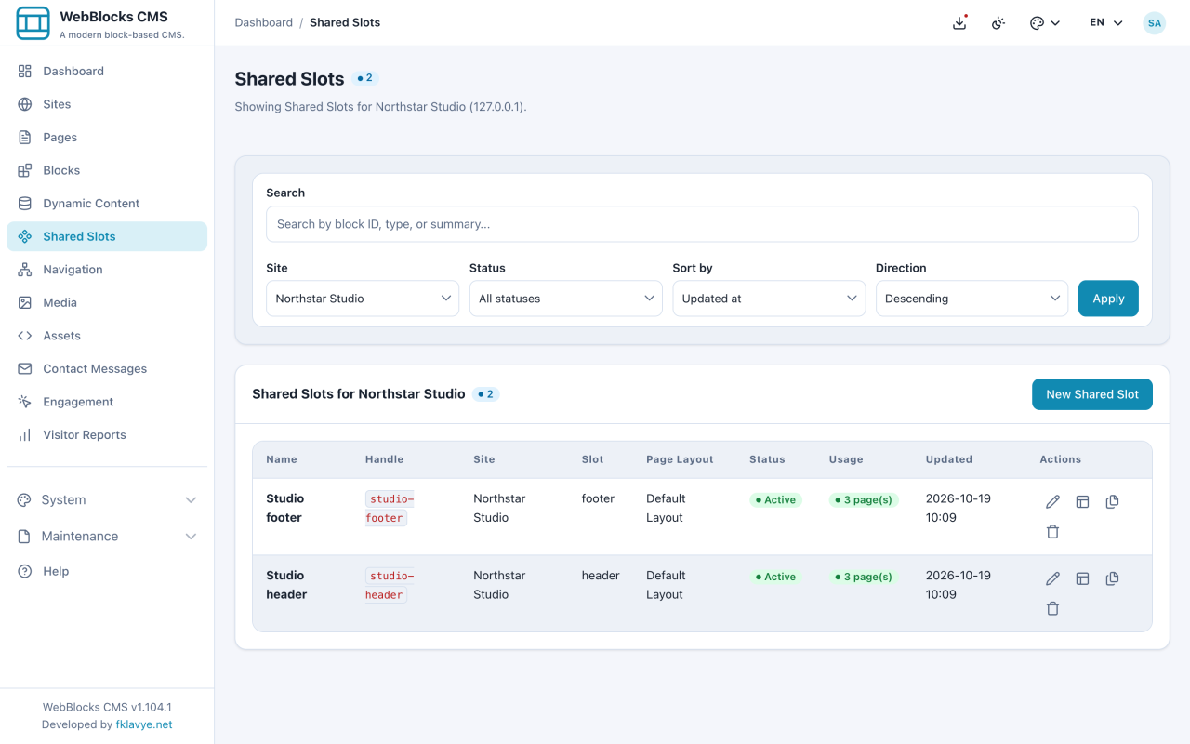Expand the Maintenance section

coord(107,536)
